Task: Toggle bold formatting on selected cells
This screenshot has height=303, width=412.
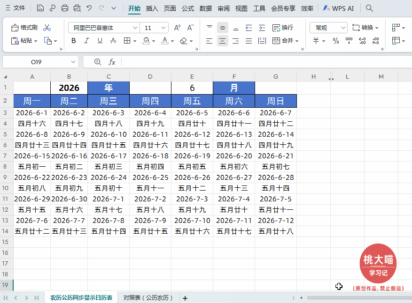Action: tap(73, 41)
